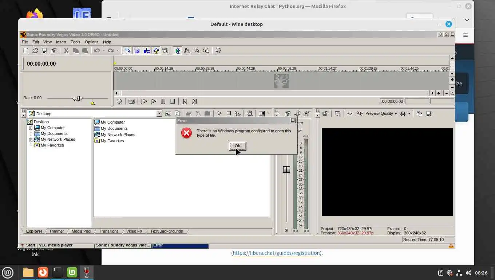Viewport: 495px width, 280px height.
Task: Click the Undo arrow icon
Action: 97,51
